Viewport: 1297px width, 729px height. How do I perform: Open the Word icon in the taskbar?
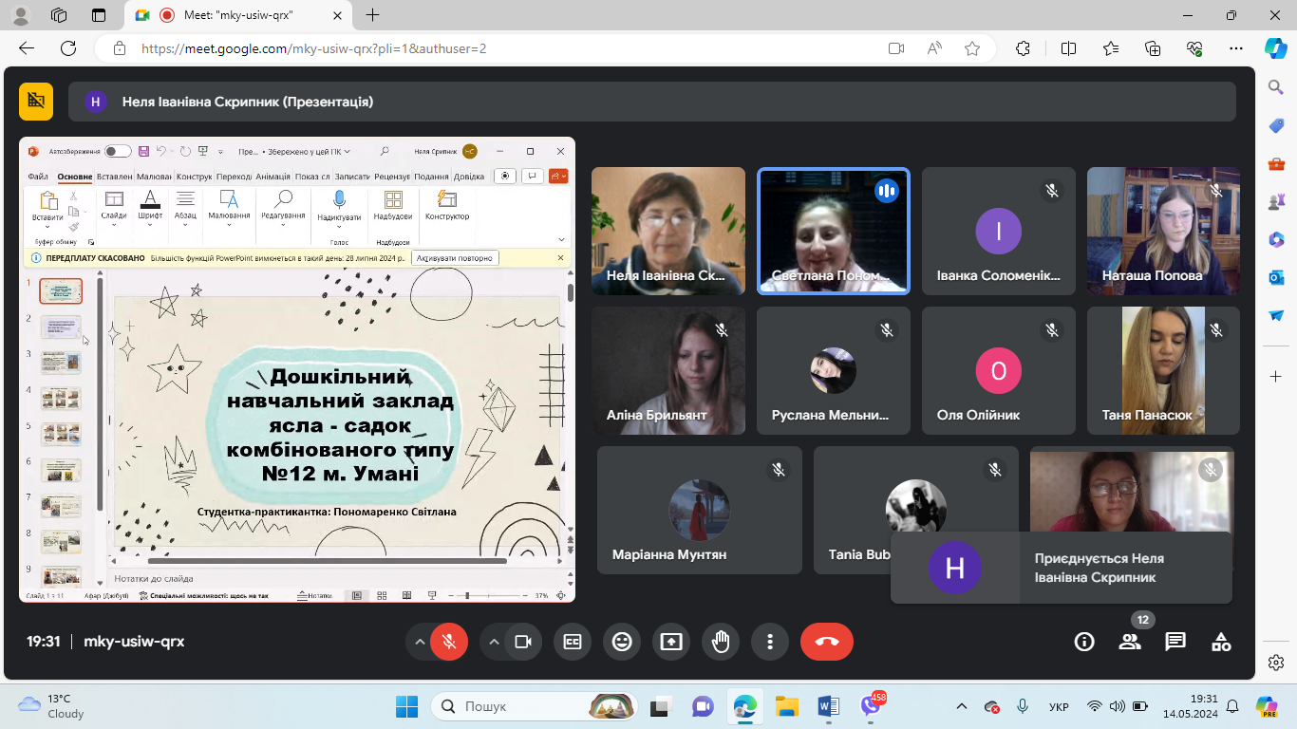click(x=828, y=706)
